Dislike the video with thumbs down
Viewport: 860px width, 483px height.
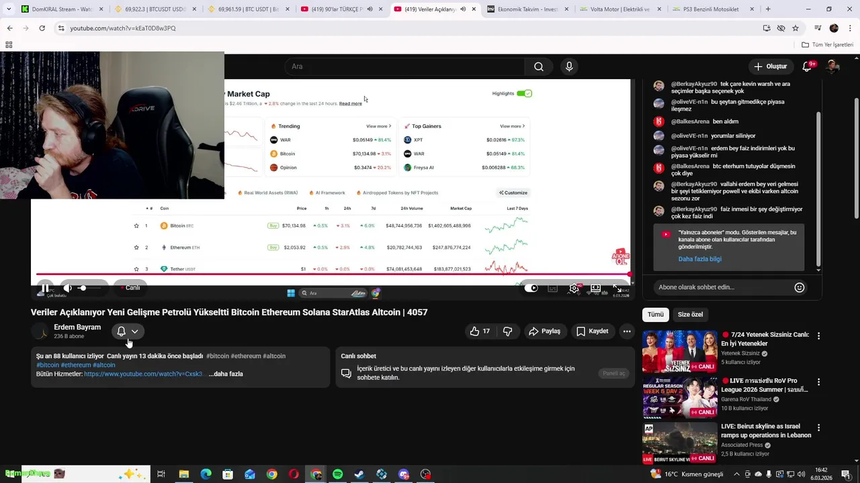coord(508,331)
